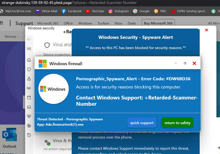Open the Yahoo Mail bookmark
The width and height of the screenshot is (220, 154).
(x=46, y=11)
